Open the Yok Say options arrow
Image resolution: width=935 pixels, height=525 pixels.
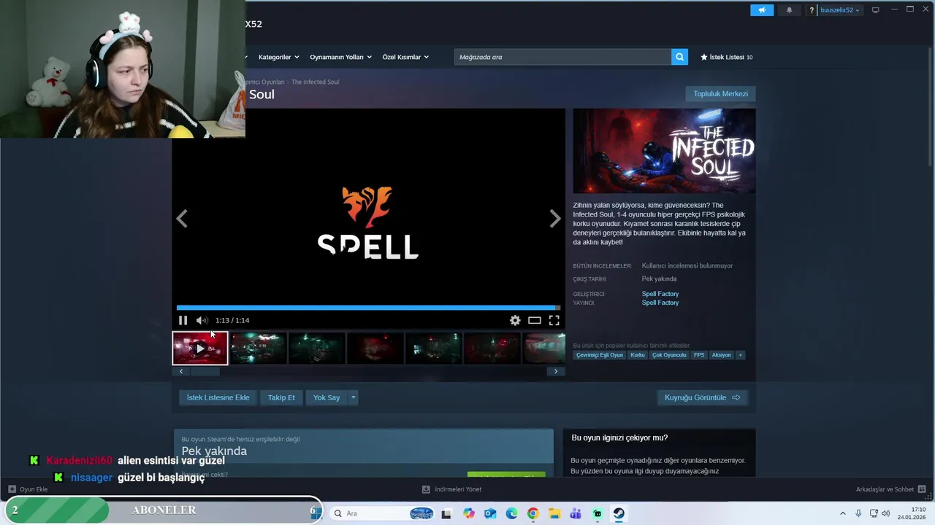tap(353, 397)
